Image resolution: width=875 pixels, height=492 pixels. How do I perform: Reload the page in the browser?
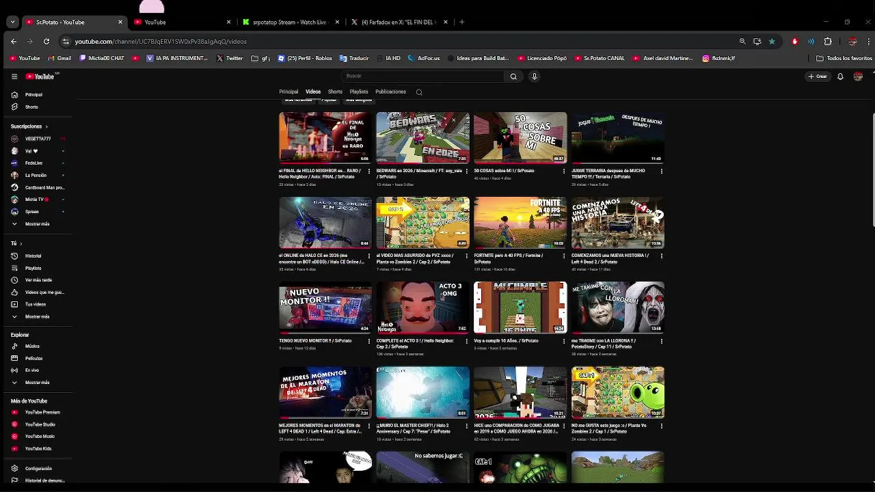(x=46, y=42)
